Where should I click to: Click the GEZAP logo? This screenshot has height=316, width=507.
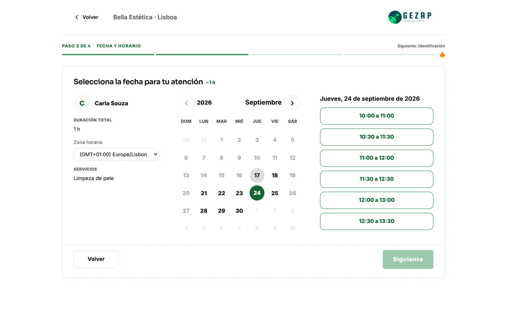410,17
